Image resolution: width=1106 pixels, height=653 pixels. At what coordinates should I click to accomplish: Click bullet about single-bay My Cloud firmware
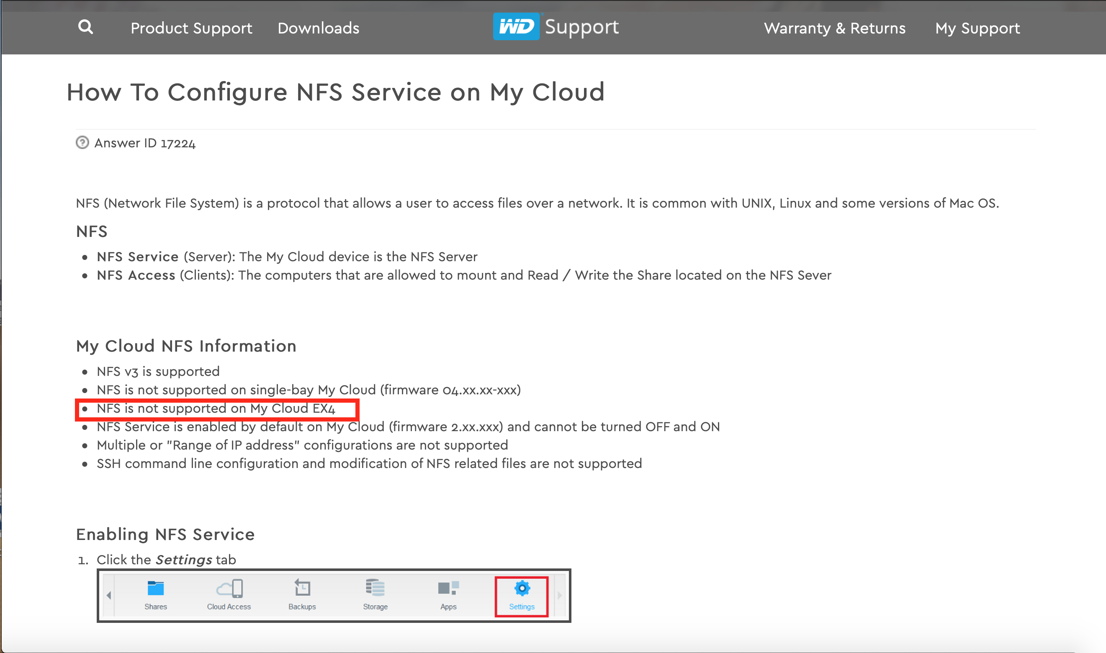tap(309, 390)
